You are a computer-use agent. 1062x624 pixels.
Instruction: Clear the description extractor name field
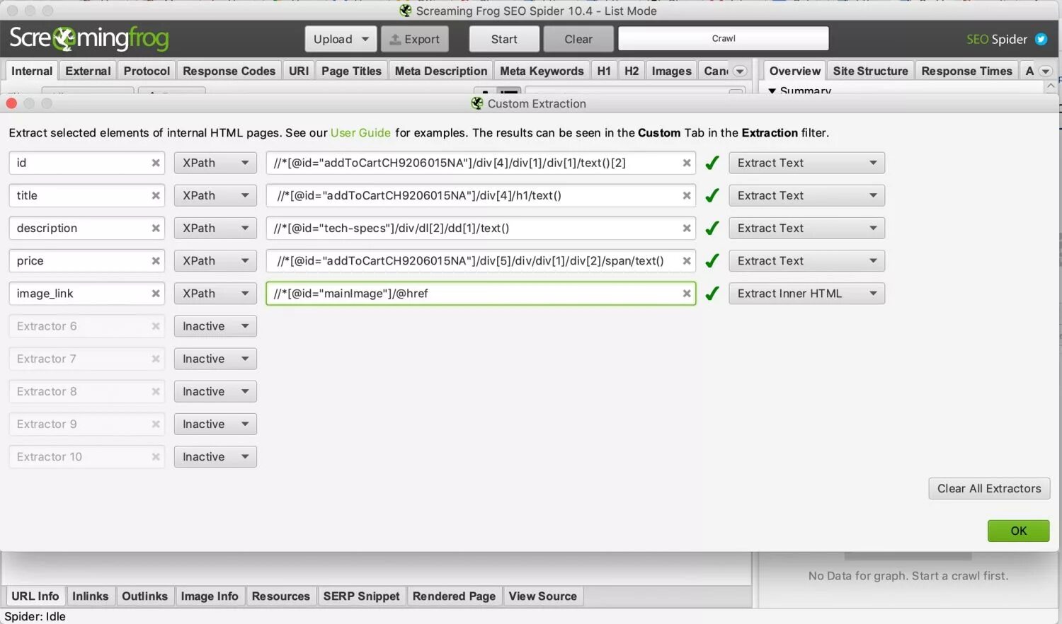click(x=156, y=228)
